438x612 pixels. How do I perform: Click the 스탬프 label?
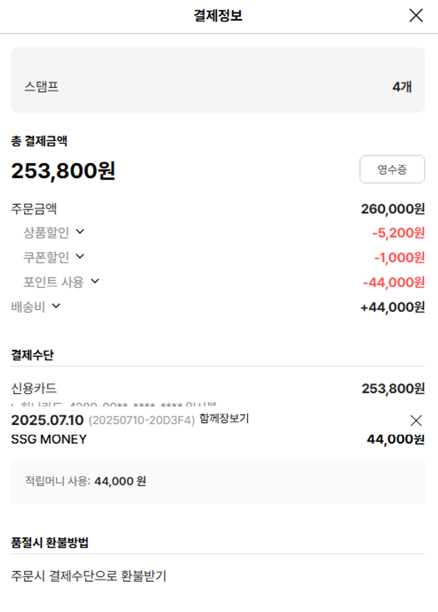click(x=41, y=87)
